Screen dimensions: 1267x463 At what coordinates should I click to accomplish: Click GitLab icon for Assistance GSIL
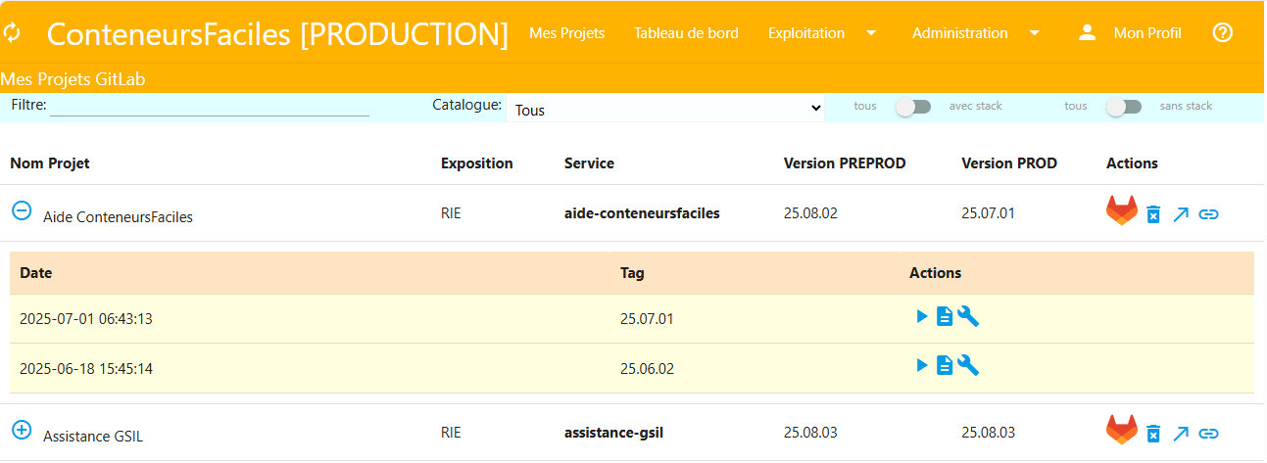1122,431
